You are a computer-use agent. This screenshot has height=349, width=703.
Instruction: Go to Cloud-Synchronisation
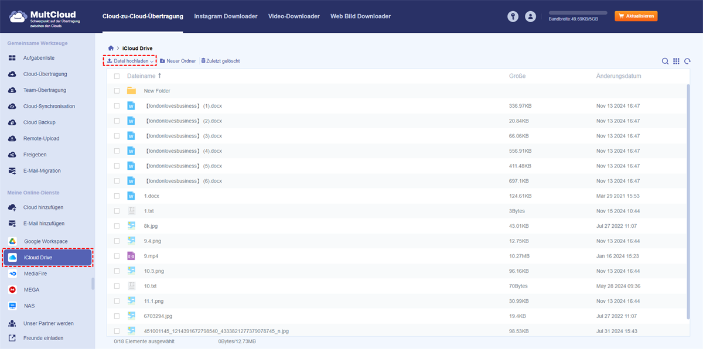tap(49, 107)
